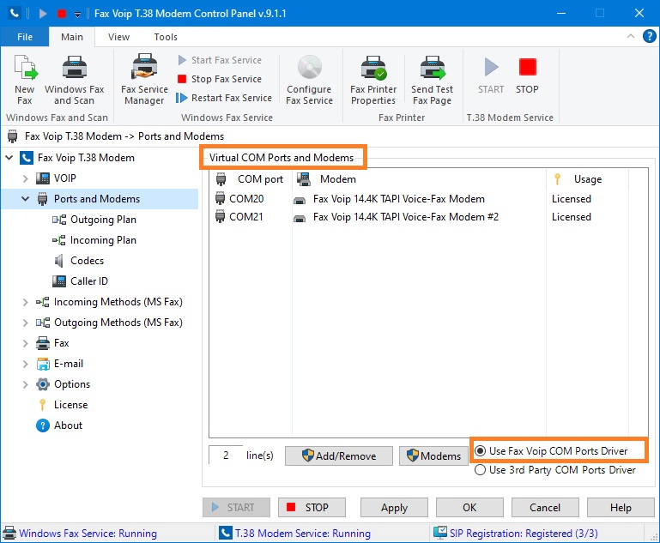660x543 pixels.
Task: Click the phone app icon in title bar
Action: click(14, 14)
